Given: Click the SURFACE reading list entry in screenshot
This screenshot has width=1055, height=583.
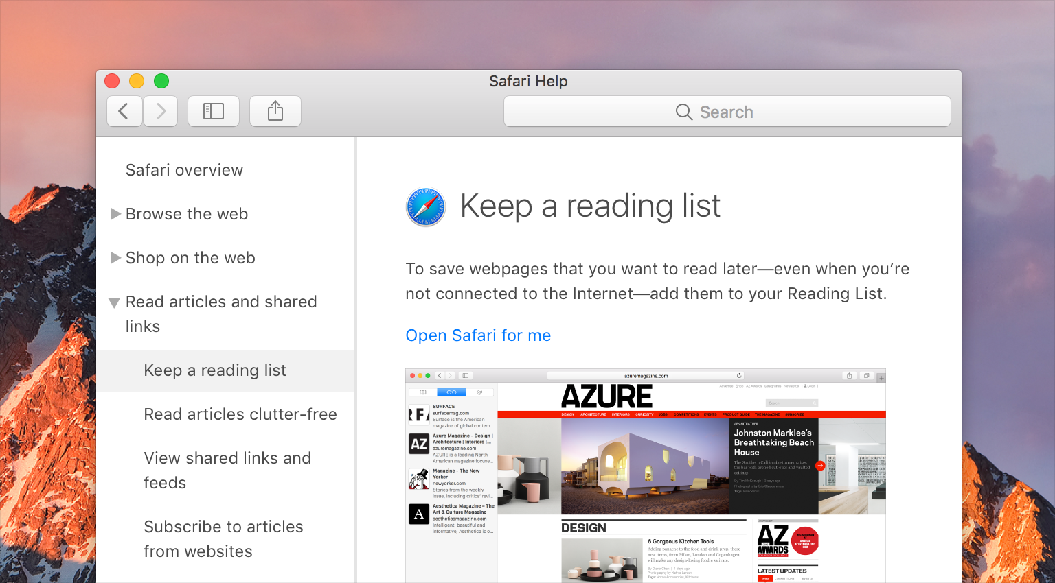Looking at the screenshot, I should click(x=451, y=416).
